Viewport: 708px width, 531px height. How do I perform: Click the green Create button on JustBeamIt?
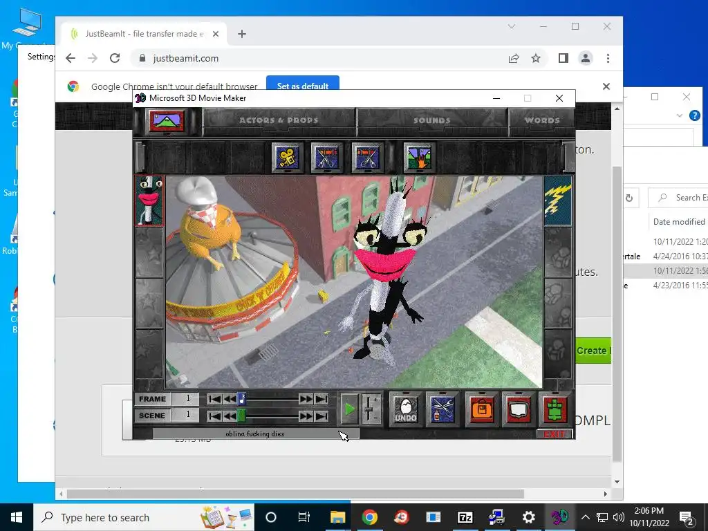(593, 351)
